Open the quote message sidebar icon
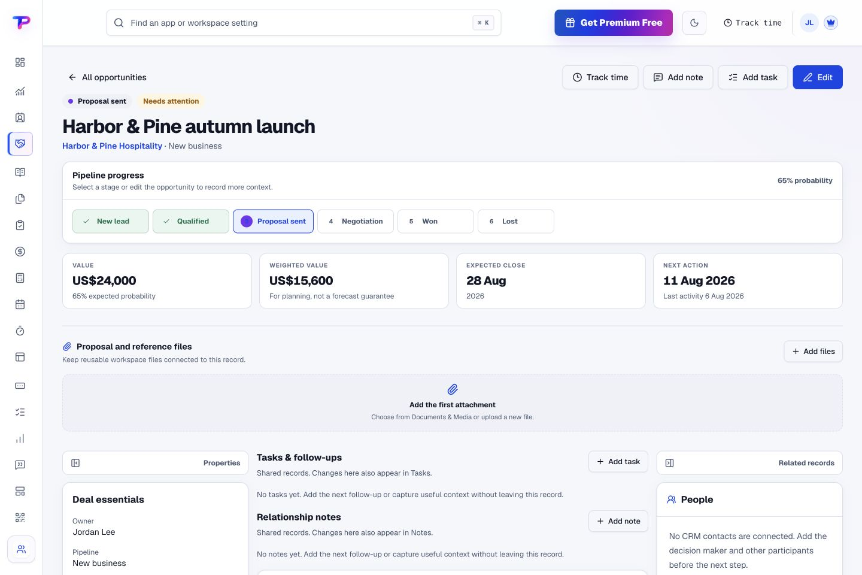This screenshot has height=575, width=862. (20, 465)
